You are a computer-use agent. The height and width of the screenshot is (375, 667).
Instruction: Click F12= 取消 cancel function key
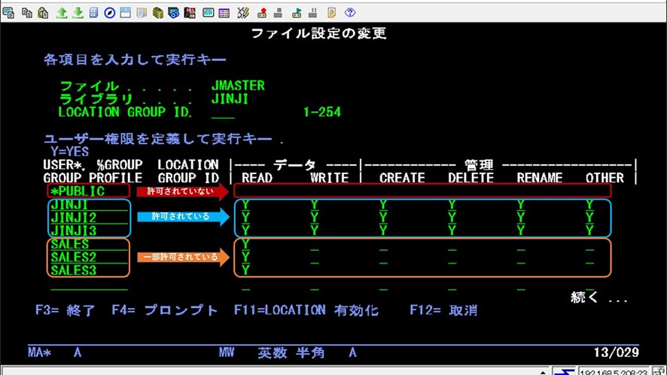443,310
